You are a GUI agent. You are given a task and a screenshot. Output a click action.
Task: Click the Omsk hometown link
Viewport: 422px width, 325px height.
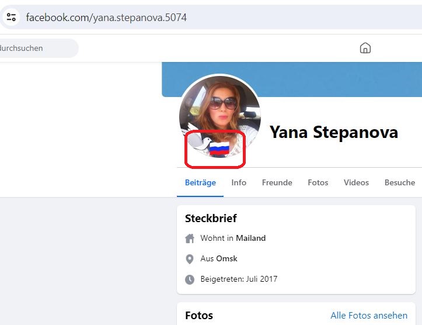click(226, 258)
